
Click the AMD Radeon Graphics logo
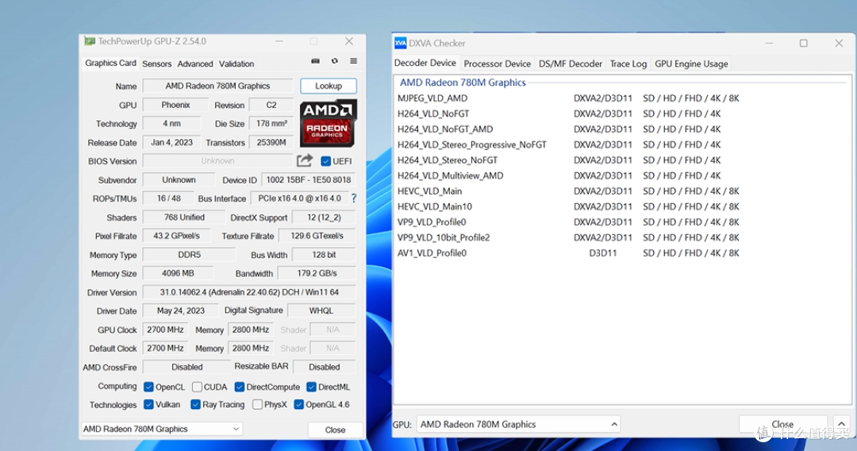click(328, 122)
